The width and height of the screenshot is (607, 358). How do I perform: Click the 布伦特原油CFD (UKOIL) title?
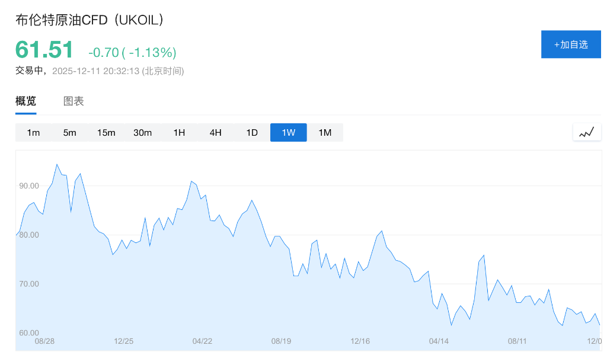click(90, 20)
